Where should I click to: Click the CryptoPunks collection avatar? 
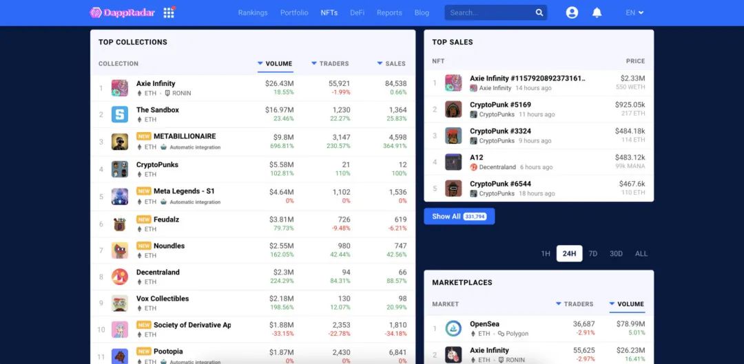(120, 169)
